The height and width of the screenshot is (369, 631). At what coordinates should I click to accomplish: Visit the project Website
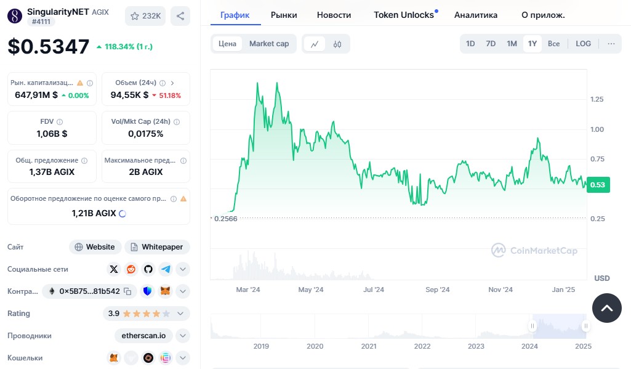tap(95, 247)
